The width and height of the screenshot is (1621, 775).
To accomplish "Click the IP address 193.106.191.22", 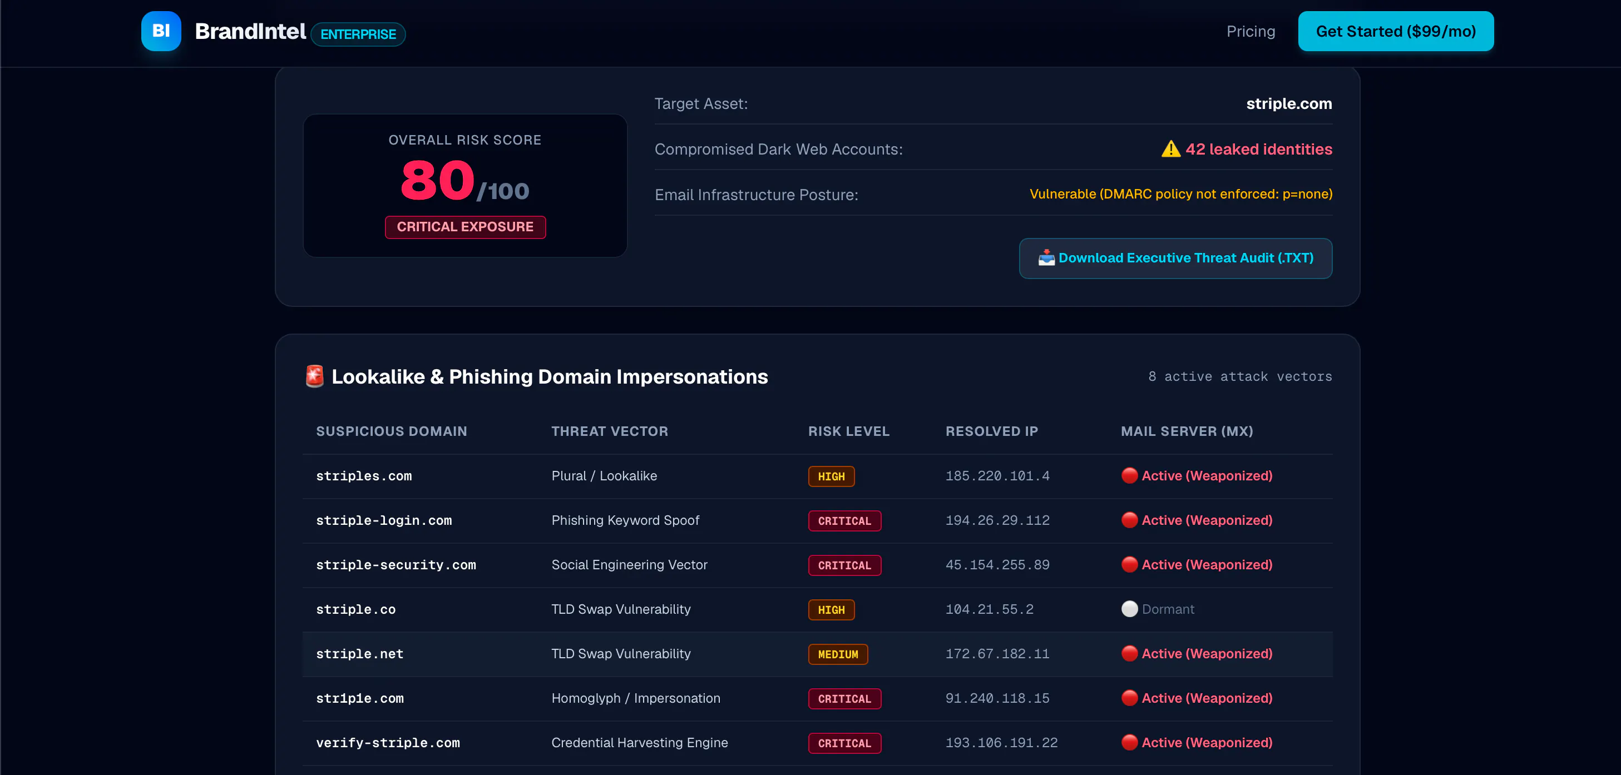I will pos(1001,743).
